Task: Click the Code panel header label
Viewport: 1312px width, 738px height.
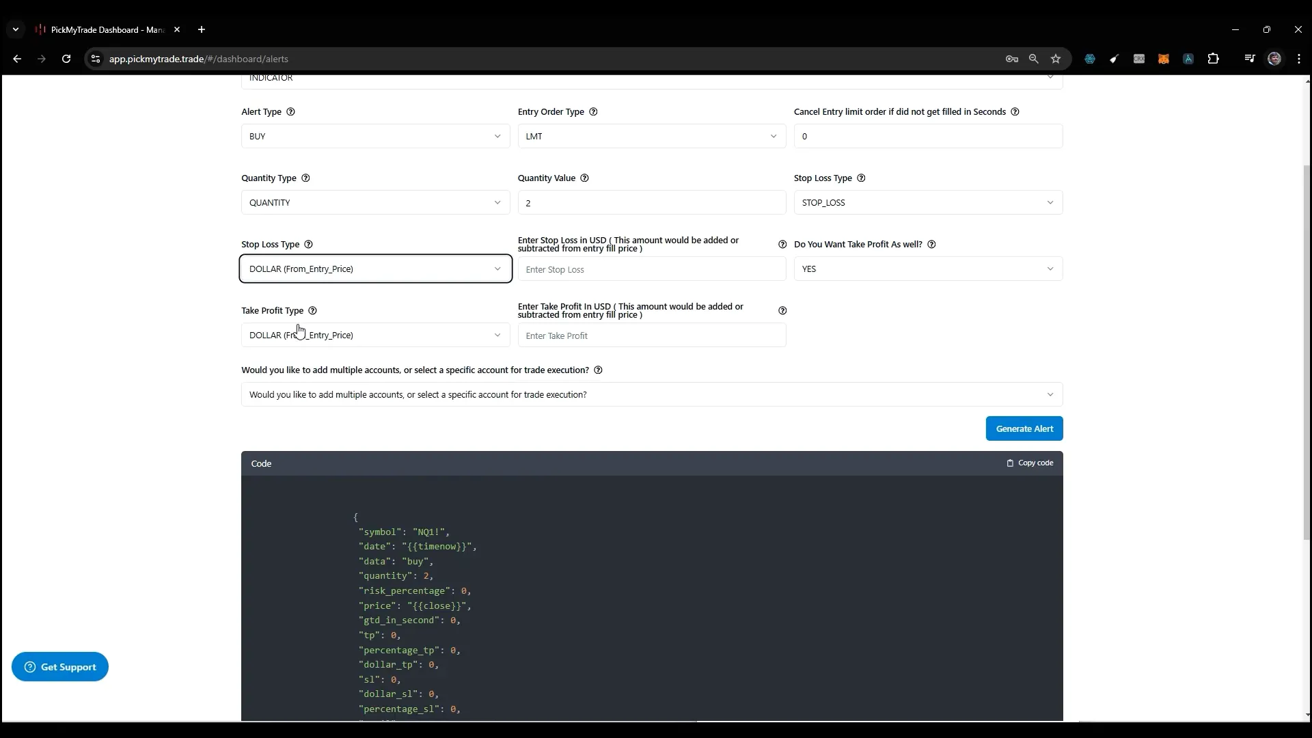Action: click(261, 463)
